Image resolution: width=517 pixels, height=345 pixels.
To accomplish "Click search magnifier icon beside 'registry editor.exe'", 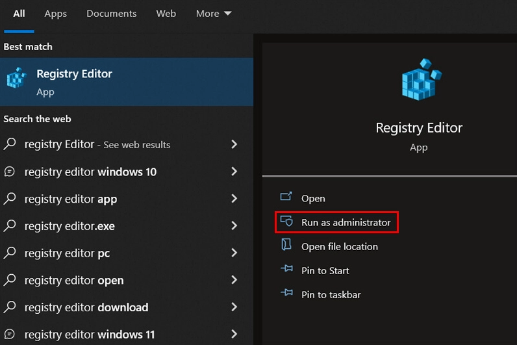I will coord(10,225).
